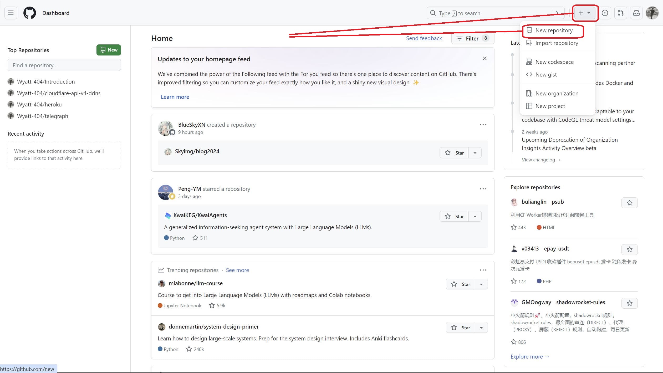Open the epay_usdt repository name

[556, 249]
